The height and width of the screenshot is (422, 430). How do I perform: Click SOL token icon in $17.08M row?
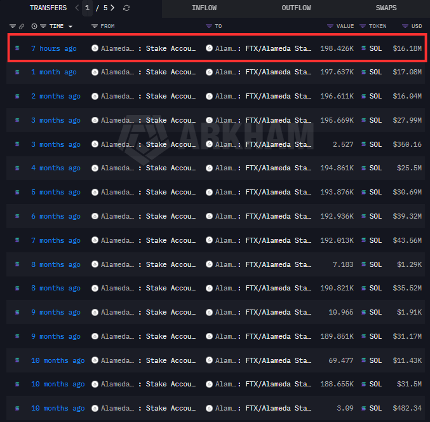(364, 72)
